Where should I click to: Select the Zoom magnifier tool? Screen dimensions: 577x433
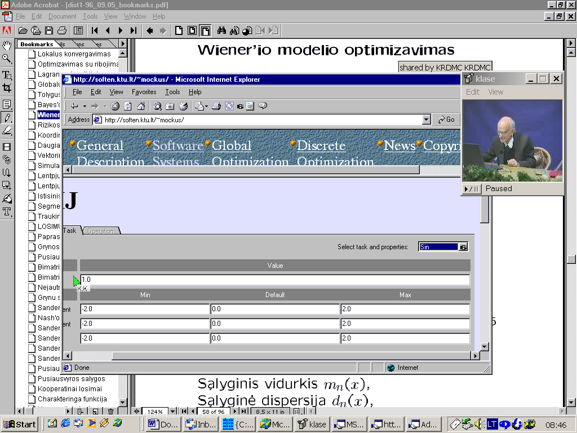(7, 58)
